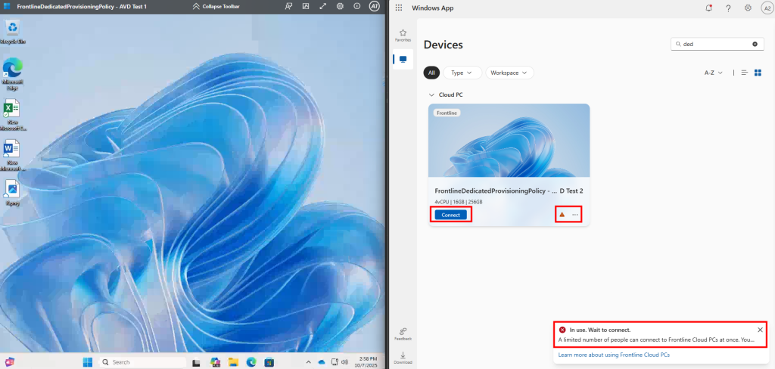
Task: Open the notifications bell
Action: (x=708, y=8)
